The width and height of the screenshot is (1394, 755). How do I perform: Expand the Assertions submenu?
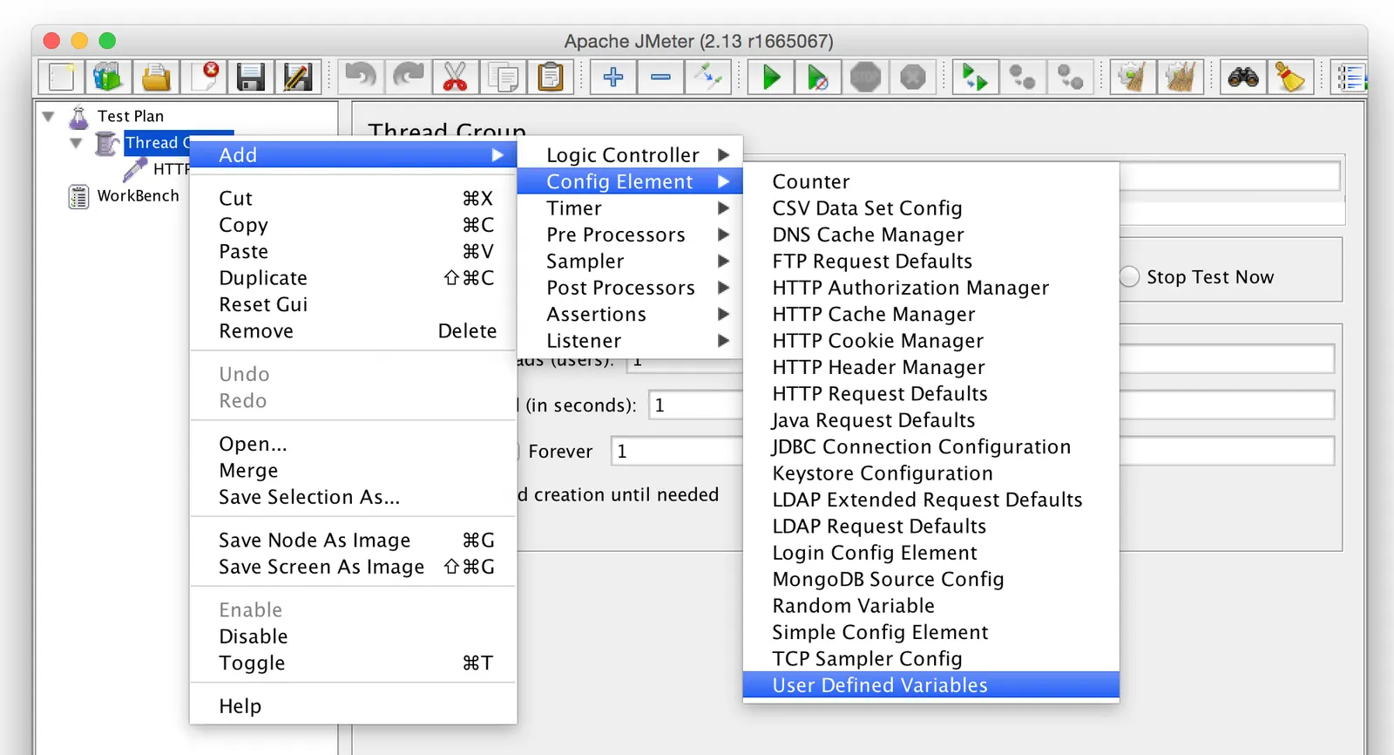(x=629, y=315)
